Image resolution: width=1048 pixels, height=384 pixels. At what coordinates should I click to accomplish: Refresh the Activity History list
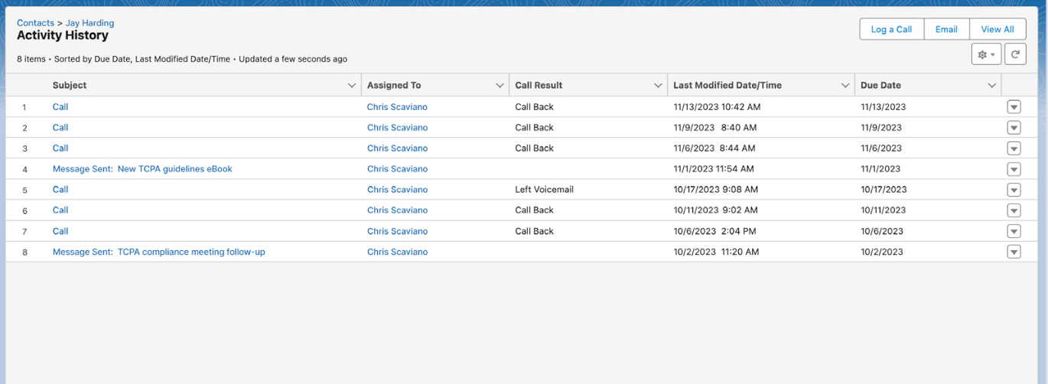coord(1015,54)
